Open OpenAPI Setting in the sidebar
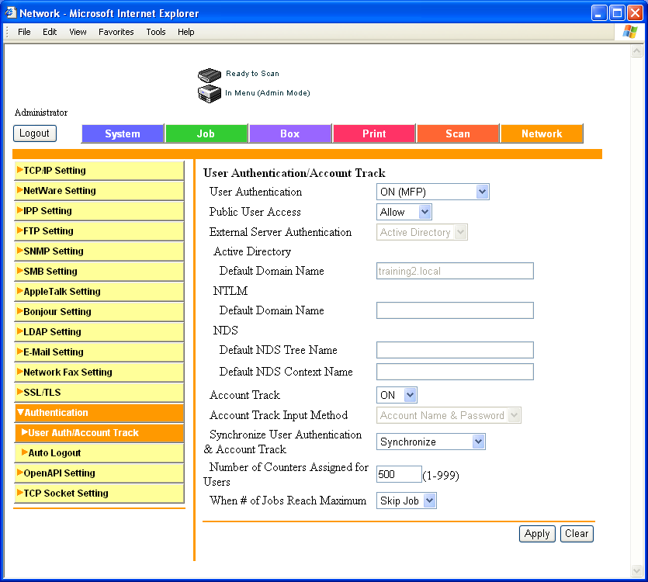This screenshot has height=582, width=648. pos(99,473)
